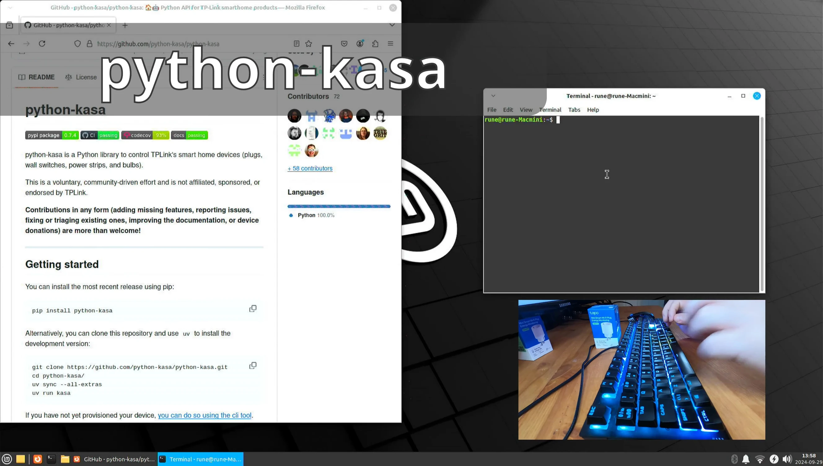This screenshot has width=823, height=466.
Task: Reload the GitHub page in Firefox
Action: (42, 44)
